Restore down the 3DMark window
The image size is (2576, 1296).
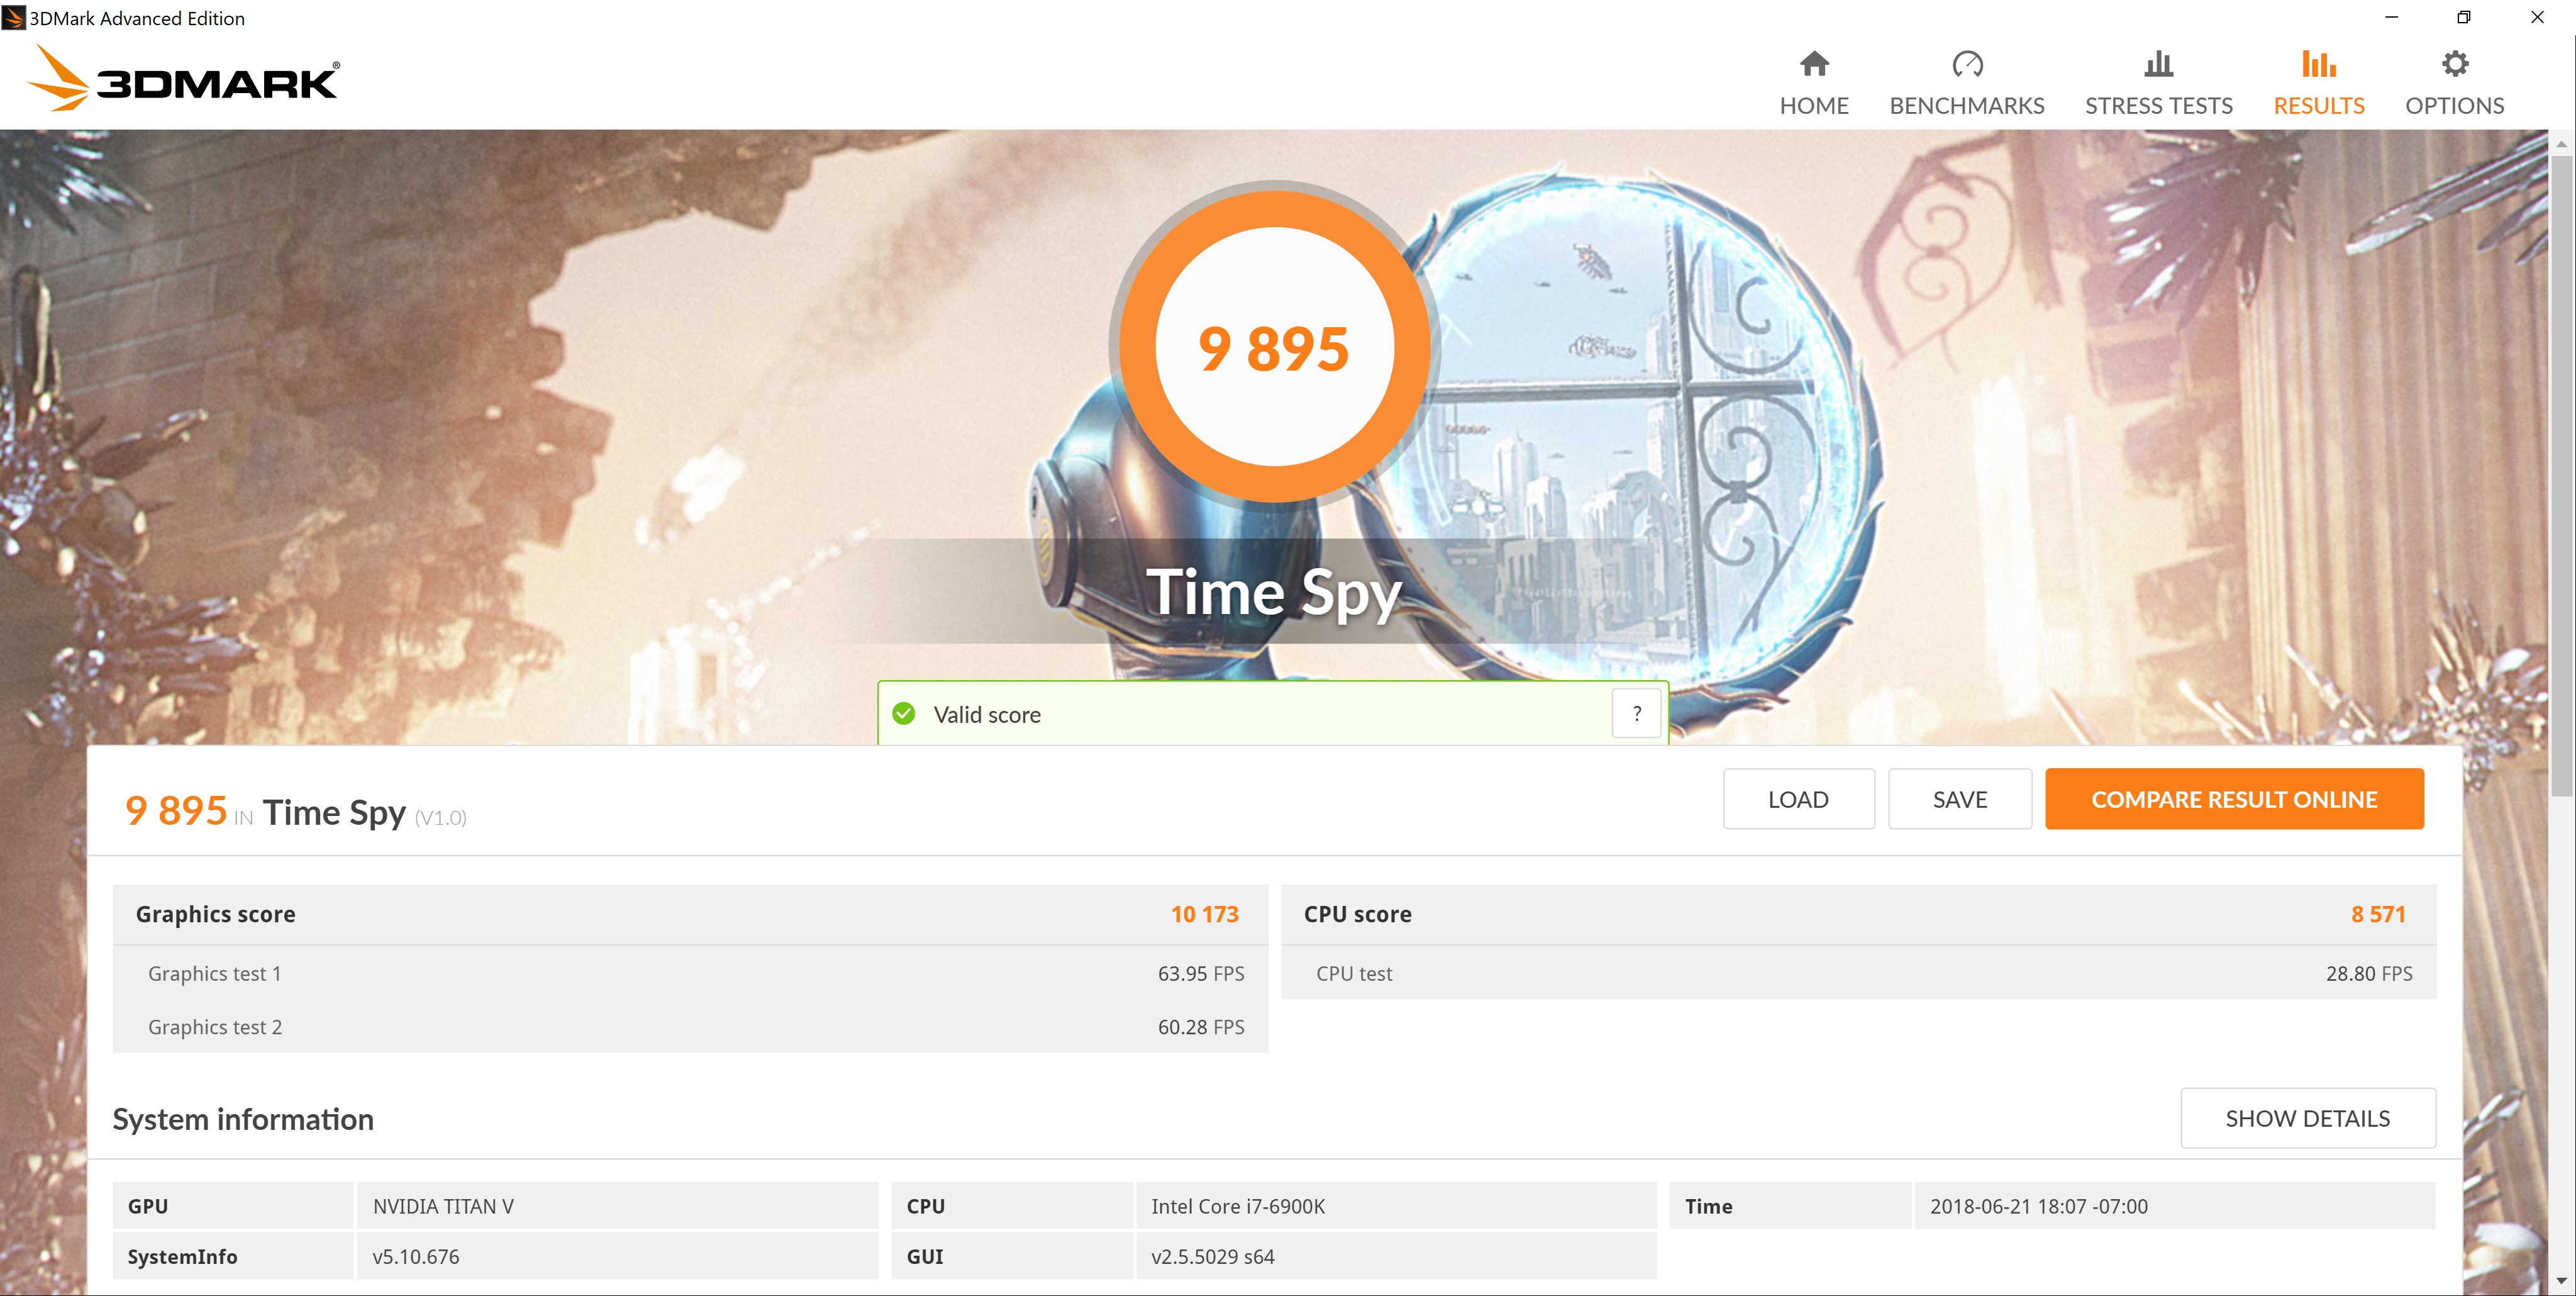[2463, 17]
